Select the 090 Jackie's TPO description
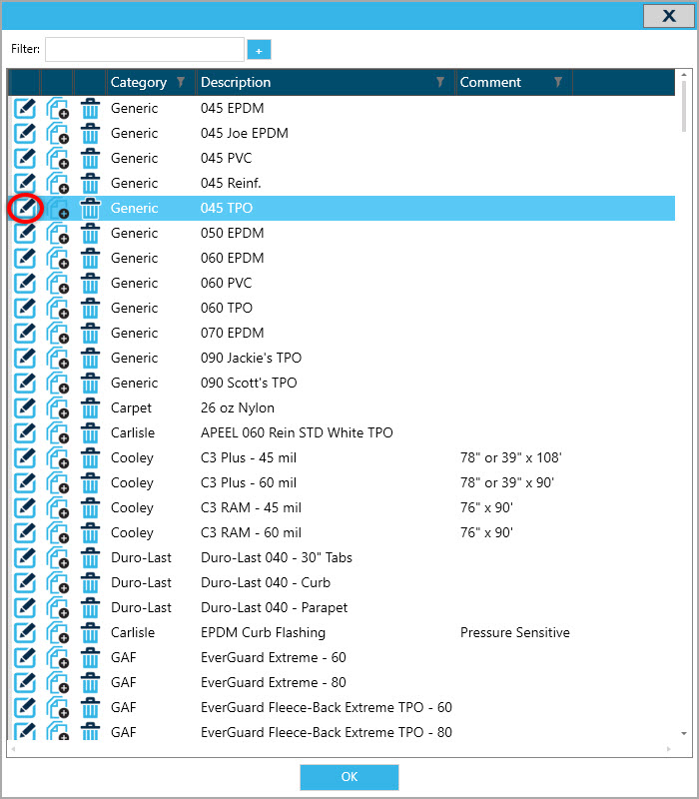 coord(252,358)
